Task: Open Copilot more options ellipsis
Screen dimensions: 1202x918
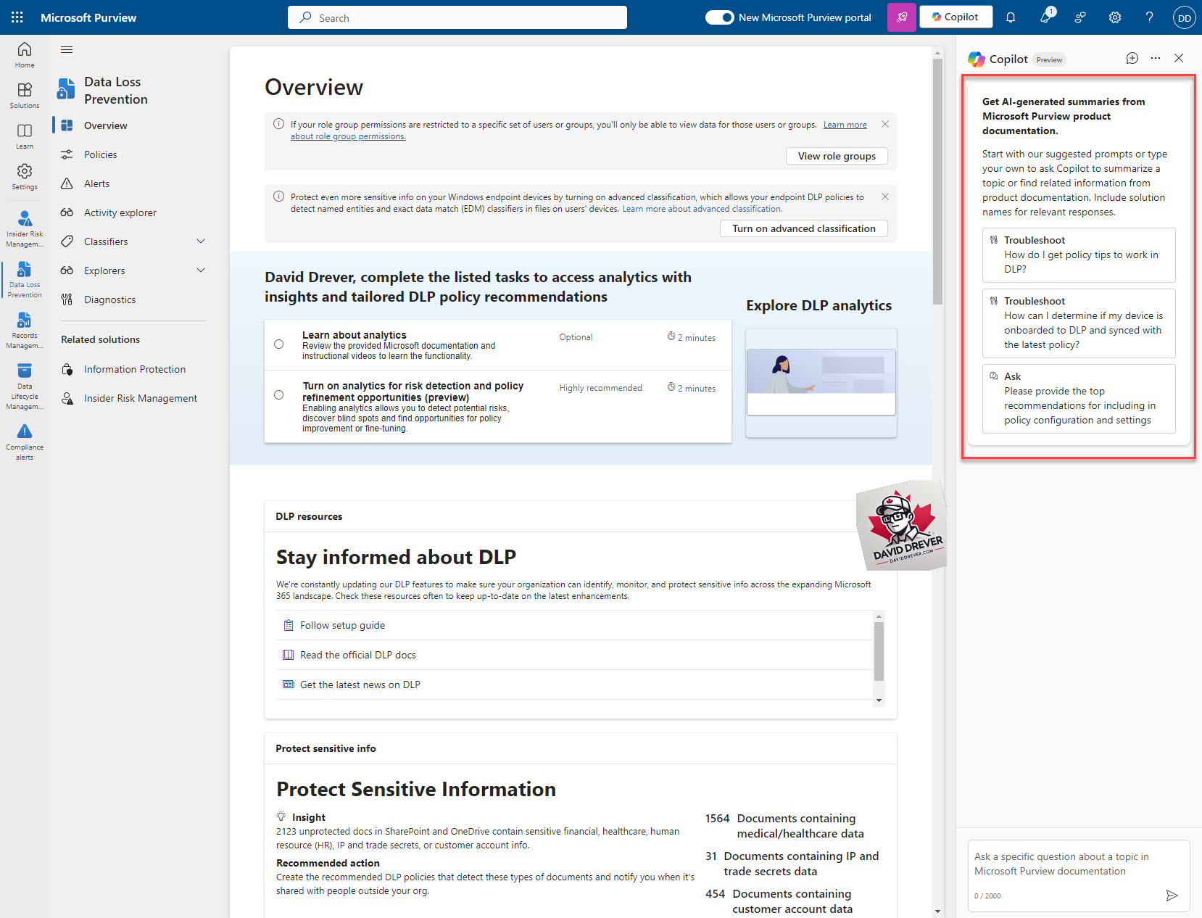Action: (1156, 59)
